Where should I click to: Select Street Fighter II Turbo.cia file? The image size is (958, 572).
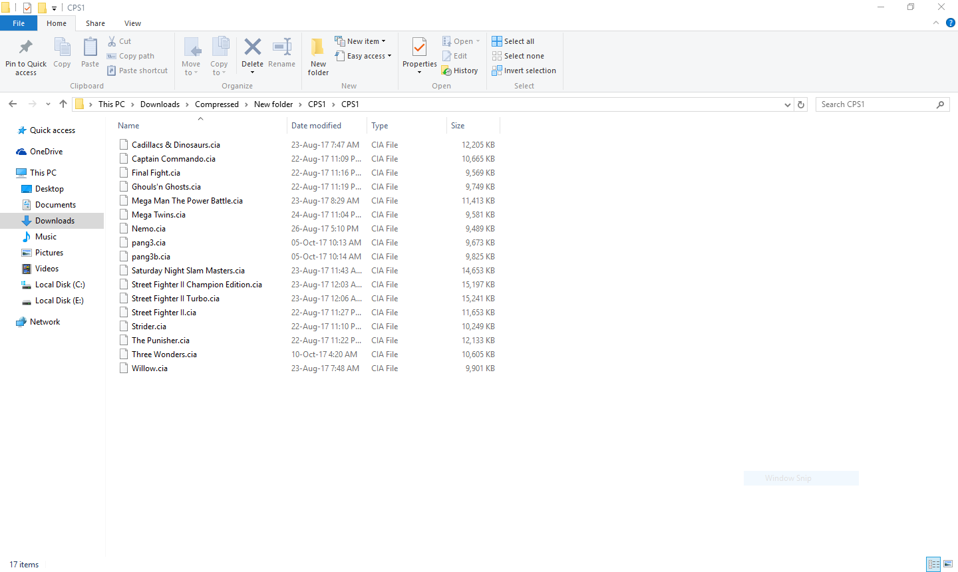[176, 299]
